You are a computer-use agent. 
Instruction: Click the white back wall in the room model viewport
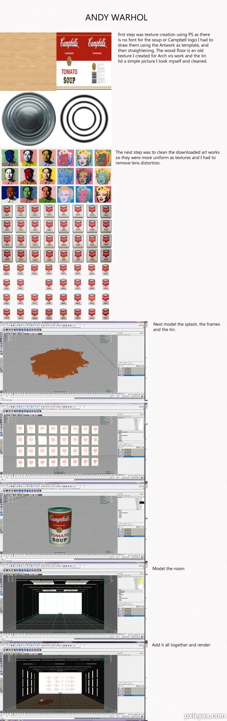tap(60, 603)
